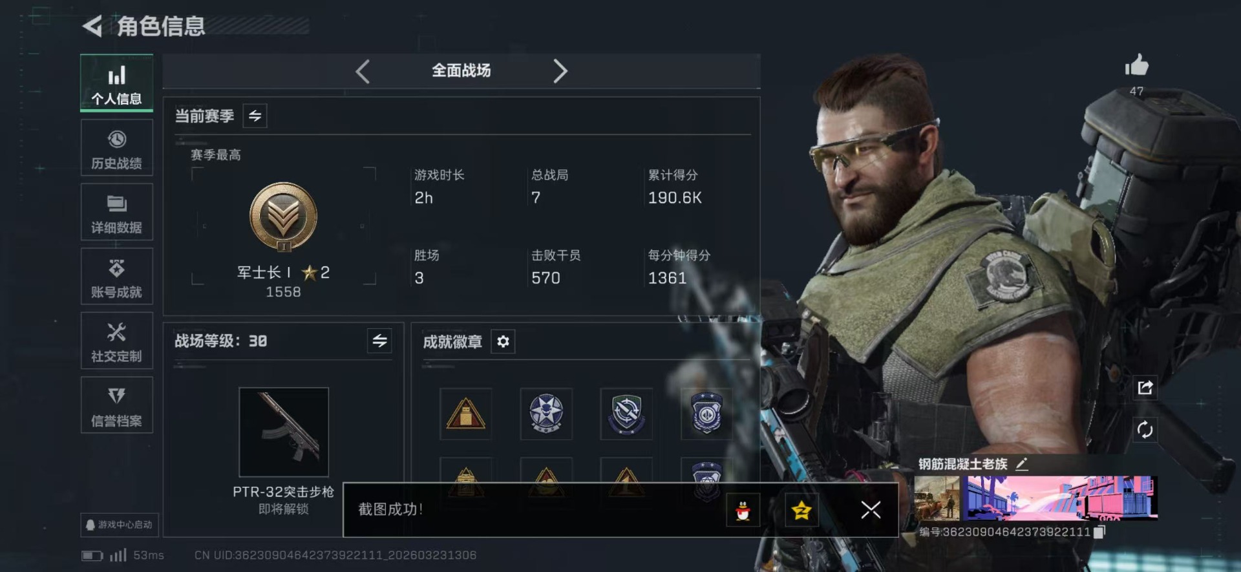Share screenshot to Qzone star icon
This screenshot has height=572, width=1241.
click(801, 511)
